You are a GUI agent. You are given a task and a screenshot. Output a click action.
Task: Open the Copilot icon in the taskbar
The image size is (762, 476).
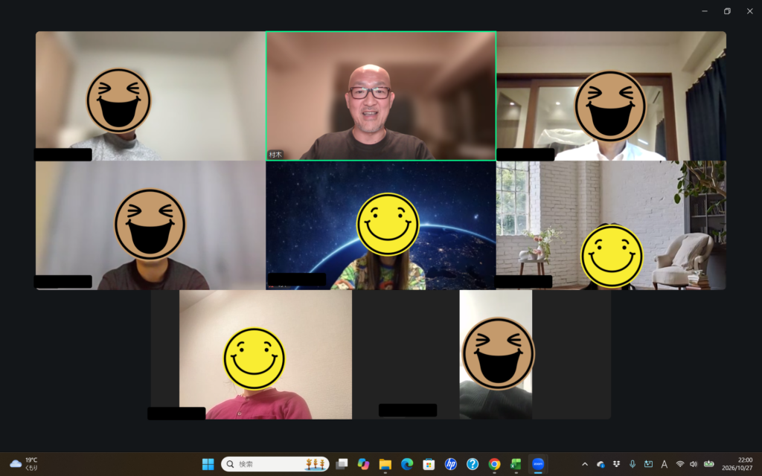[363, 464]
